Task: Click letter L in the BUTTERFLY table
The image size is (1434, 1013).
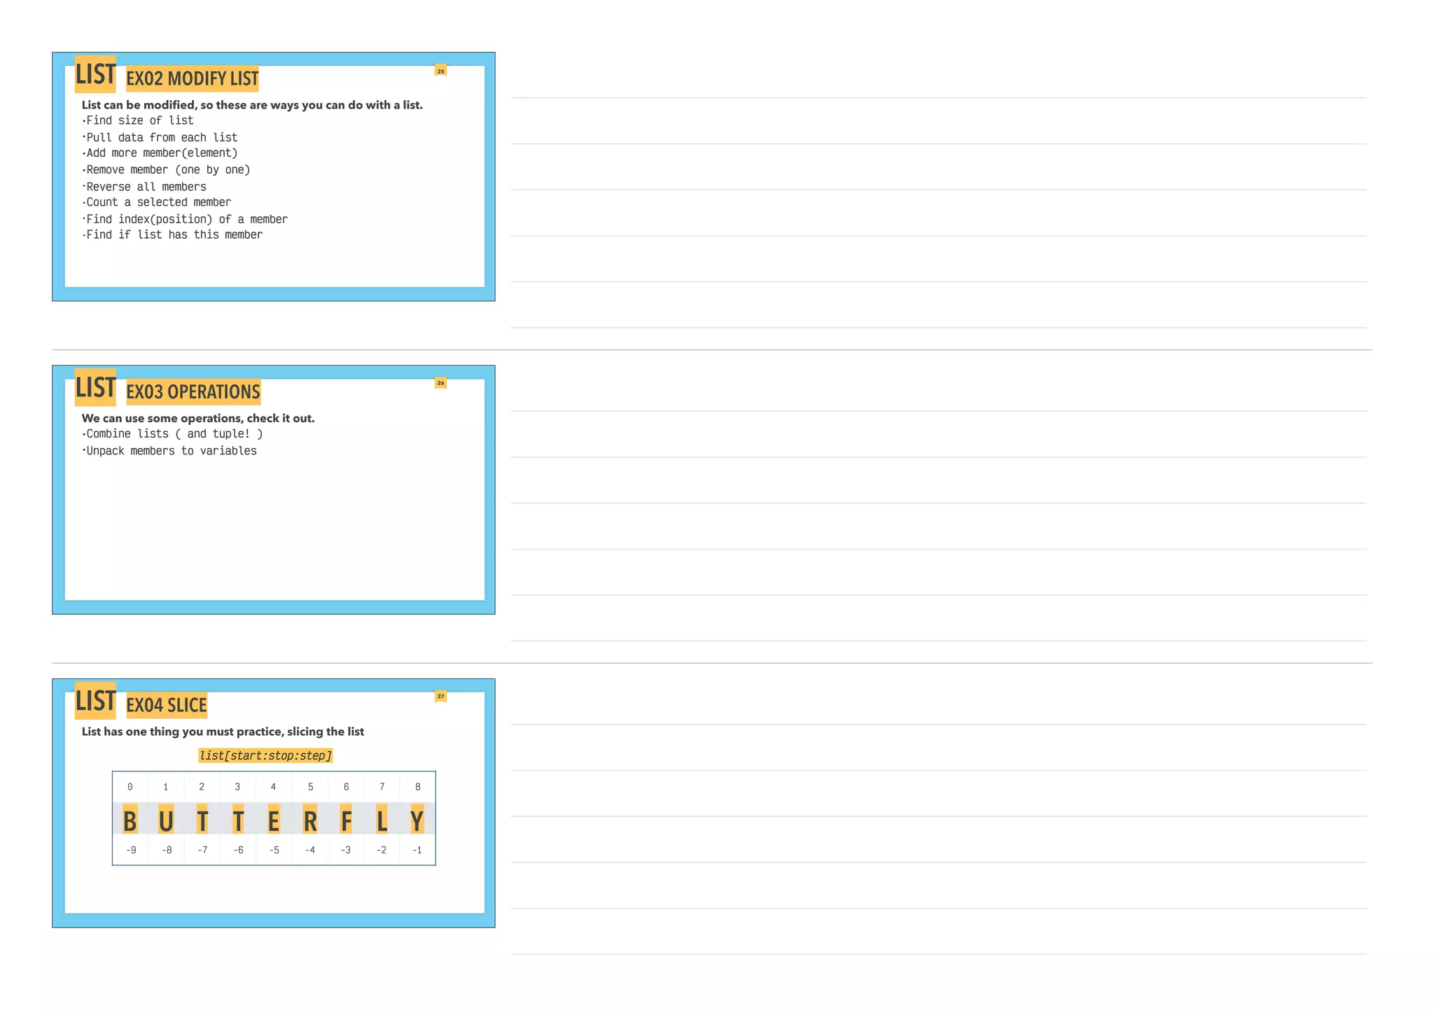Action: [x=382, y=820]
